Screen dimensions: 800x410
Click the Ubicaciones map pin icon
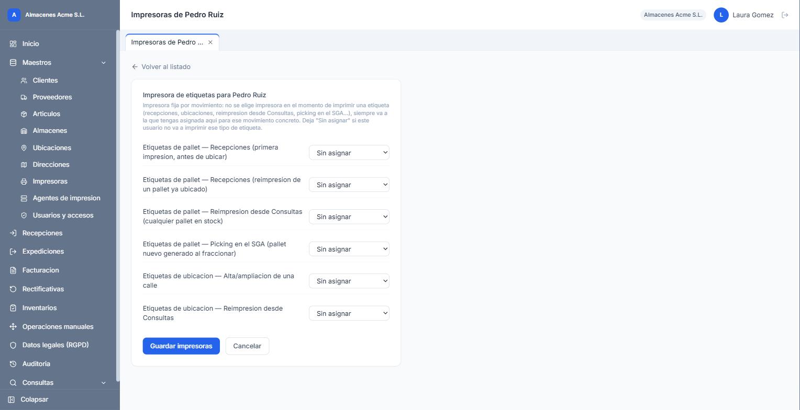(24, 148)
